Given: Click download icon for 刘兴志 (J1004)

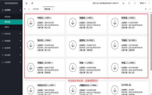Looking at the screenshot, I should 31,45.
